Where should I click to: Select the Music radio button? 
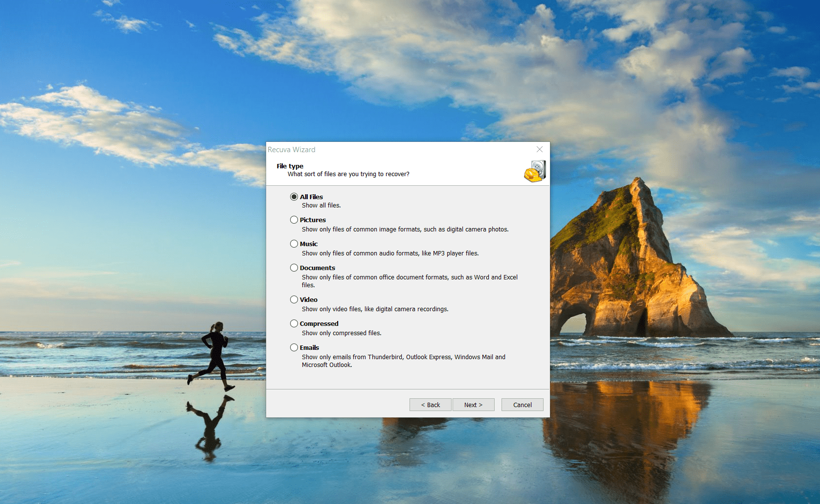coord(294,244)
